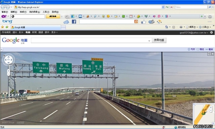Click the pegman on the mini map
Image resolution: width=215 pixels, height=129 pixels.
pos(204,112)
